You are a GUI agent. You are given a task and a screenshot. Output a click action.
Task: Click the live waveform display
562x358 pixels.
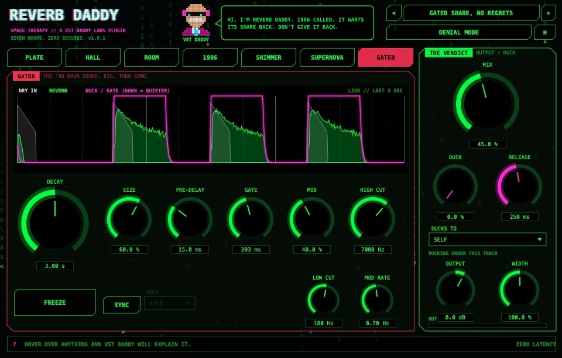pos(211,129)
